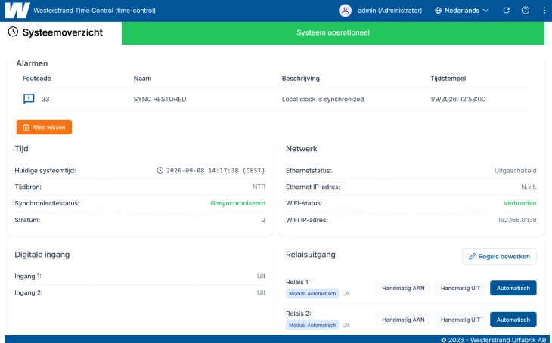This screenshot has width=552, height=343.
Task: Click the Verbonden WiFi status
Action: pos(520,203)
